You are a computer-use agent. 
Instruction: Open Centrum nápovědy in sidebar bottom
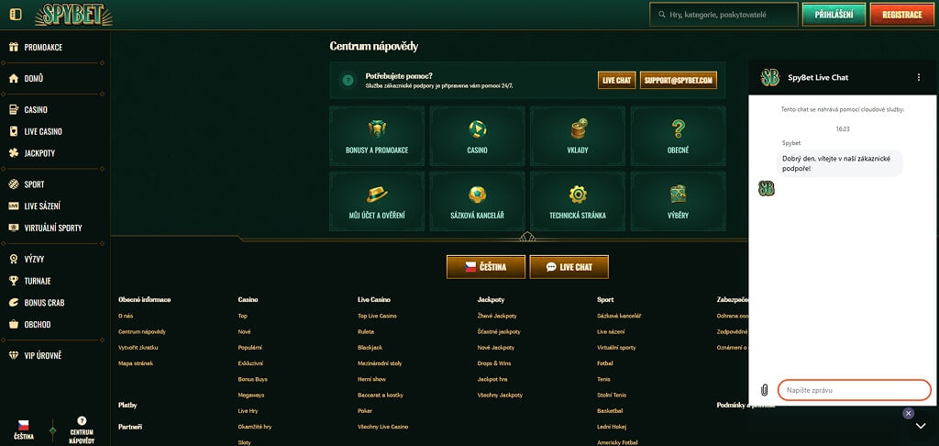point(82,429)
